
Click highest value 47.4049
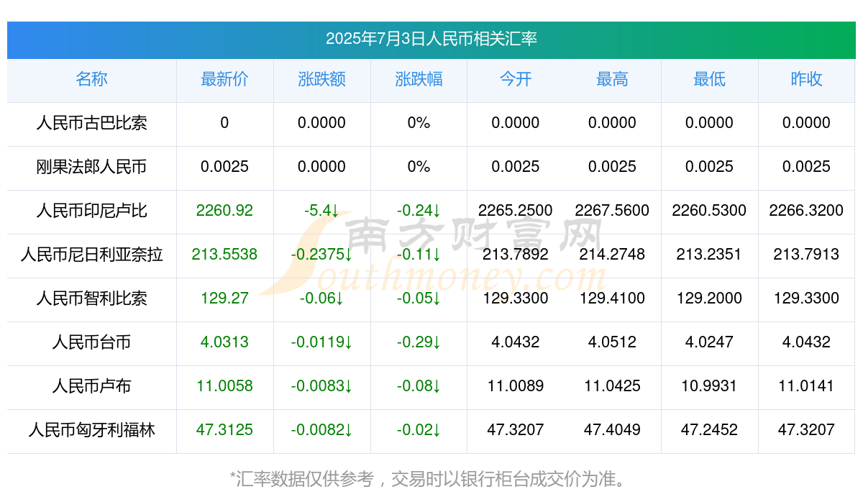(612, 430)
